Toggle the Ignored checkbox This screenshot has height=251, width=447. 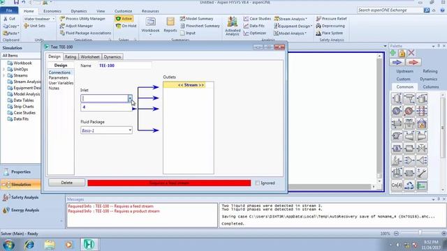pyautogui.click(x=258, y=183)
